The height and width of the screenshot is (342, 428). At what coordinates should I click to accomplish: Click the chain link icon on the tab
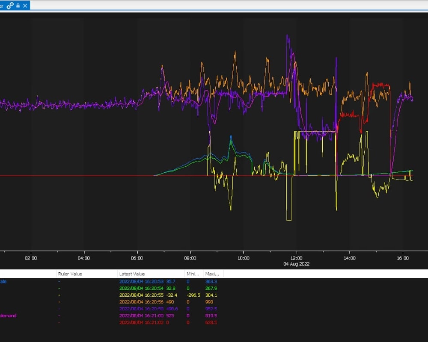(x=10, y=6)
